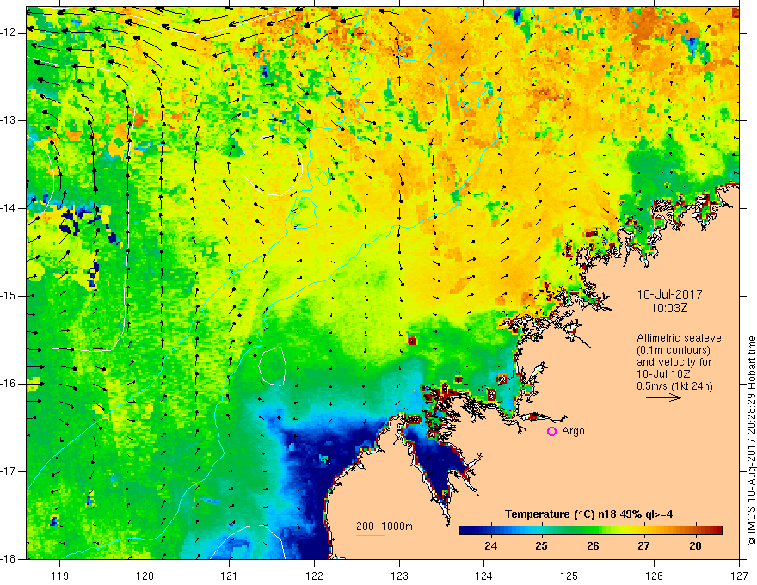Screen dimensions: 757x585
Task: Click the magenta Argo float marker circle
Action: coord(551,432)
